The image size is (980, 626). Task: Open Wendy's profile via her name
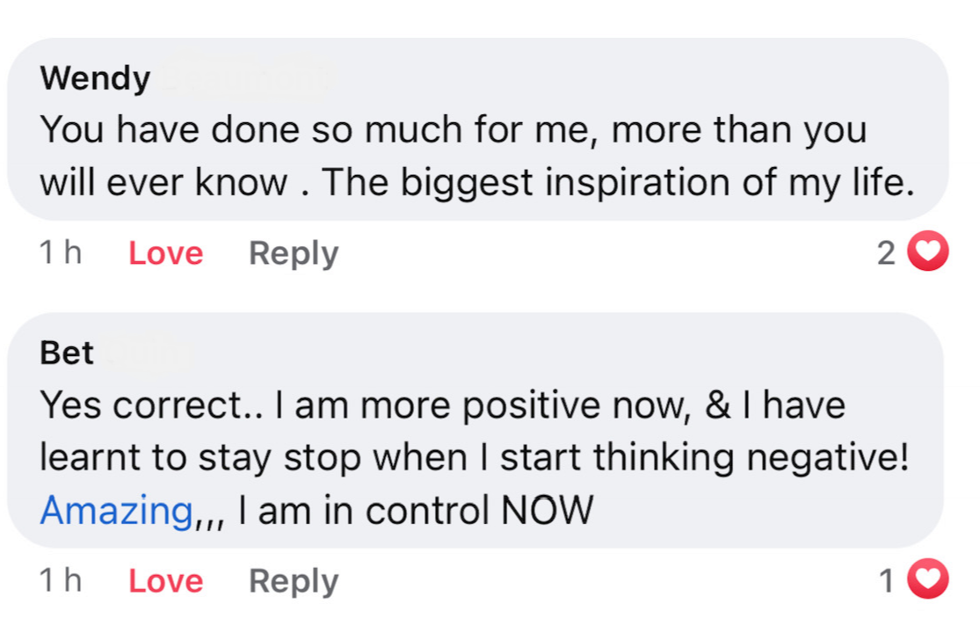(96, 79)
